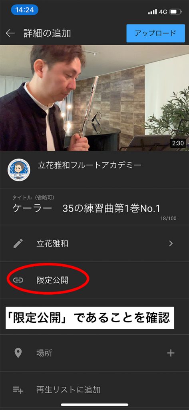This screenshot has width=189, height=410.
Task: Open the 立花雅和 description row
Action: click(x=94, y=243)
